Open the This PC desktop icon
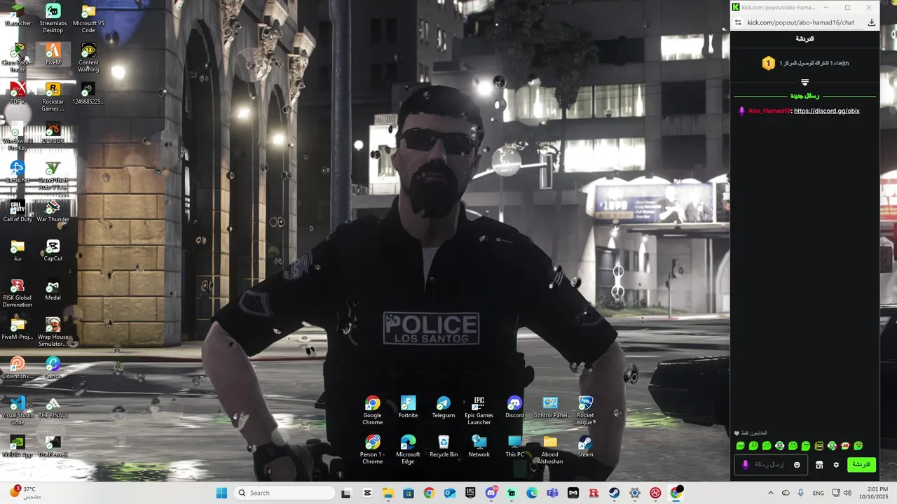The width and height of the screenshot is (897, 504). [x=514, y=446]
